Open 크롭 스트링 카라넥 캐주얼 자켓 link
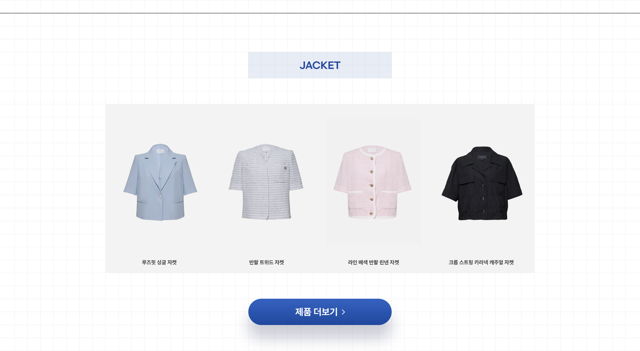Screen dimensions: 640x351 (481, 262)
